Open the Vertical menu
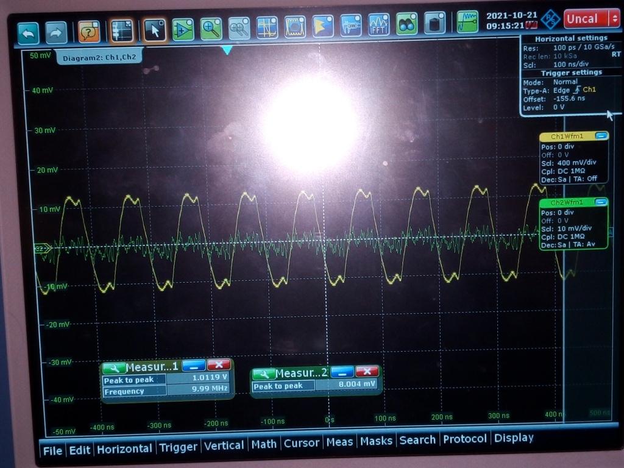 224,445
